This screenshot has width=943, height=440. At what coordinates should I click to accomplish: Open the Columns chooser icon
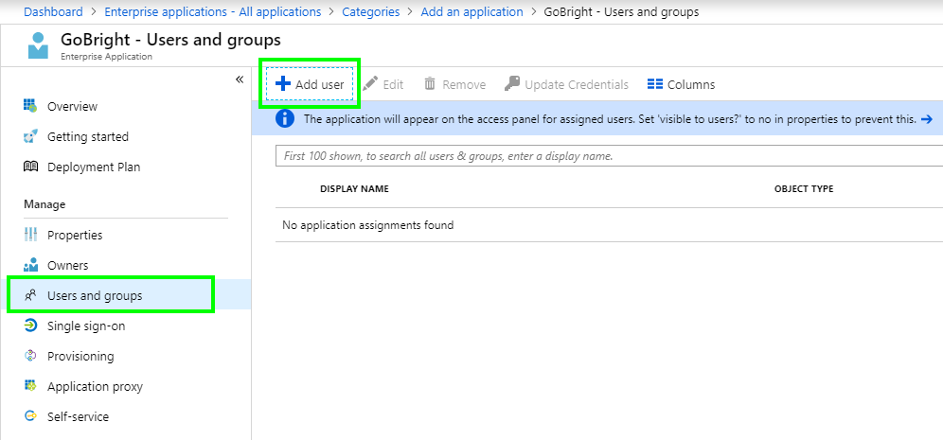(x=655, y=84)
